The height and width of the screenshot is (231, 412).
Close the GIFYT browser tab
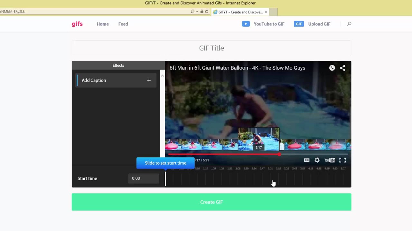[x=266, y=12]
